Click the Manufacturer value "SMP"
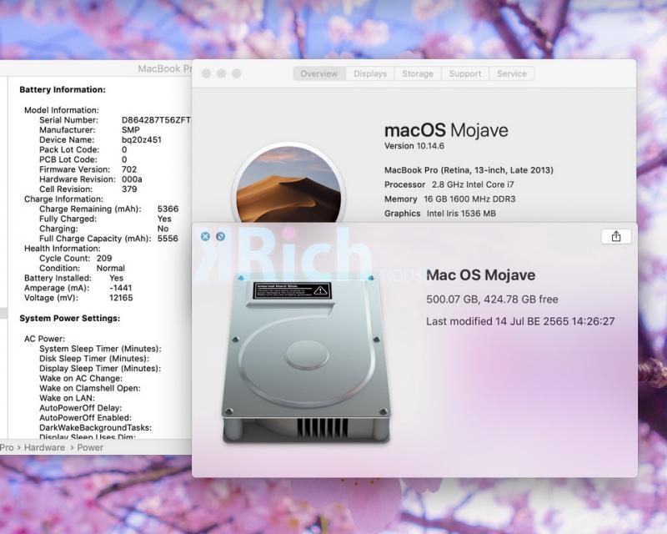The height and width of the screenshot is (534, 667). pyautogui.click(x=131, y=130)
